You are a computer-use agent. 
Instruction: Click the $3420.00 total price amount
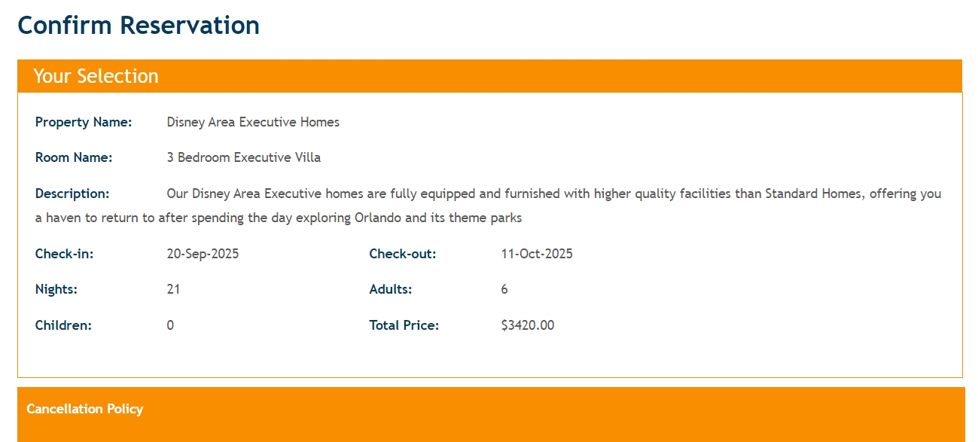[x=528, y=325]
